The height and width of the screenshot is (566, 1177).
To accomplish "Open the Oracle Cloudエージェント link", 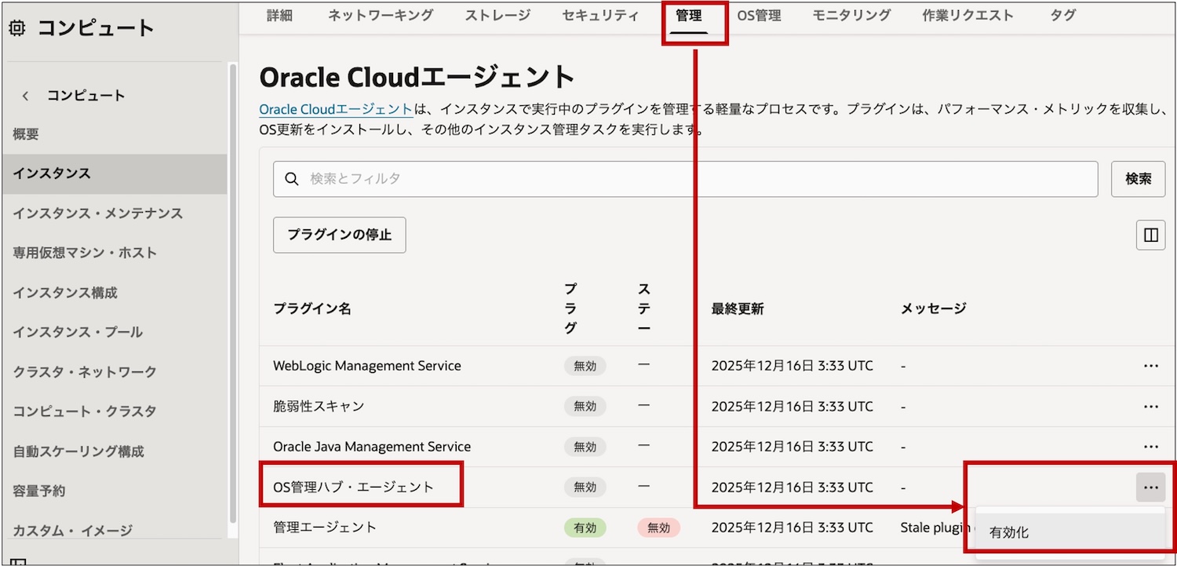I will coord(336,110).
